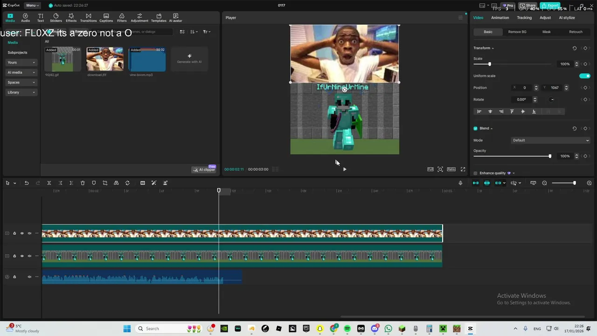This screenshot has height=336, width=597.
Task: Open the Captions panel icon
Action: [106, 18]
